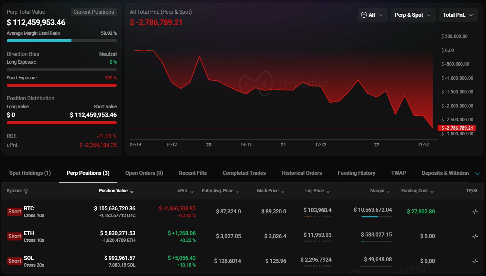Click the Entry Avg. Price sort icon
486x276 pixels.
238,191
